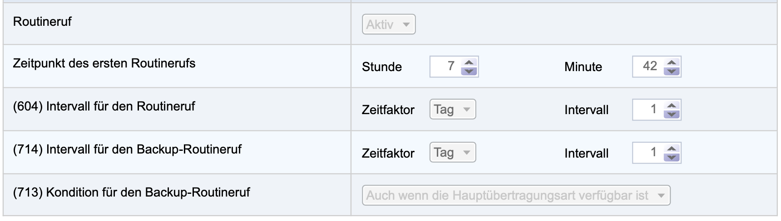Increase Routineruf Intervall (604) with up arrow
781x221 pixels.
(x=672, y=106)
